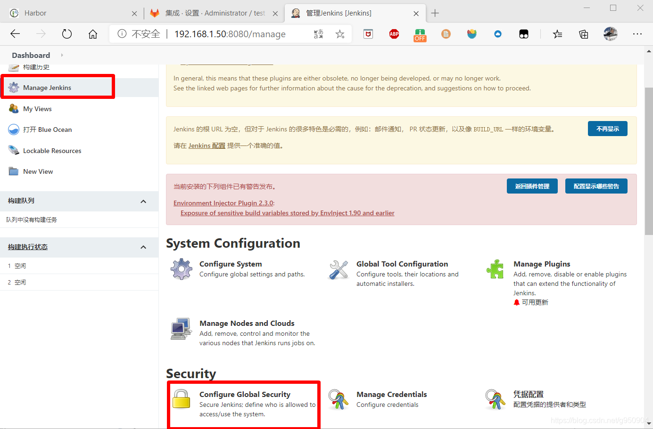Open Global Tool Configuration tools icon
This screenshot has width=653, height=429.
[339, 269]
